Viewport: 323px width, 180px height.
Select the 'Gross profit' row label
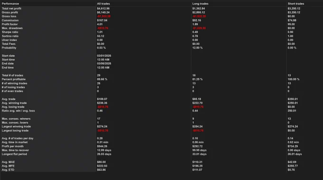[10, 12]
